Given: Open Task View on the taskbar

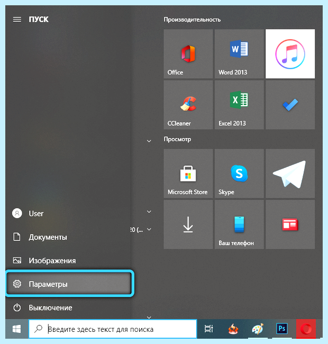Looking at the screenshot, I should tap(208, 329).
